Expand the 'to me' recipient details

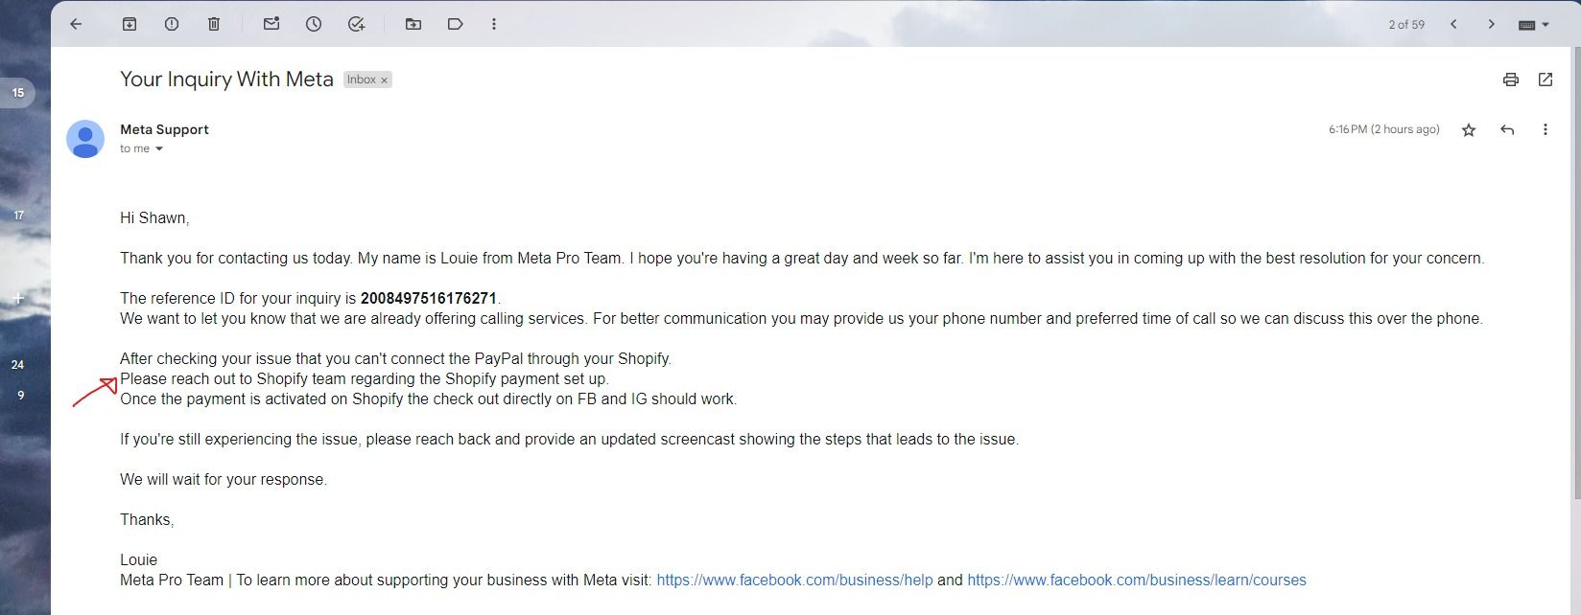(x=159, y=148)
